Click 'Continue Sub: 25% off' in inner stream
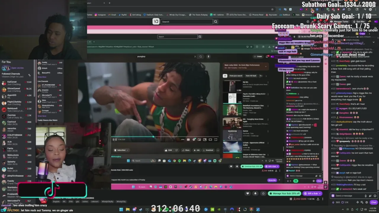The image size is (379, 213). [x=252, y=167]
